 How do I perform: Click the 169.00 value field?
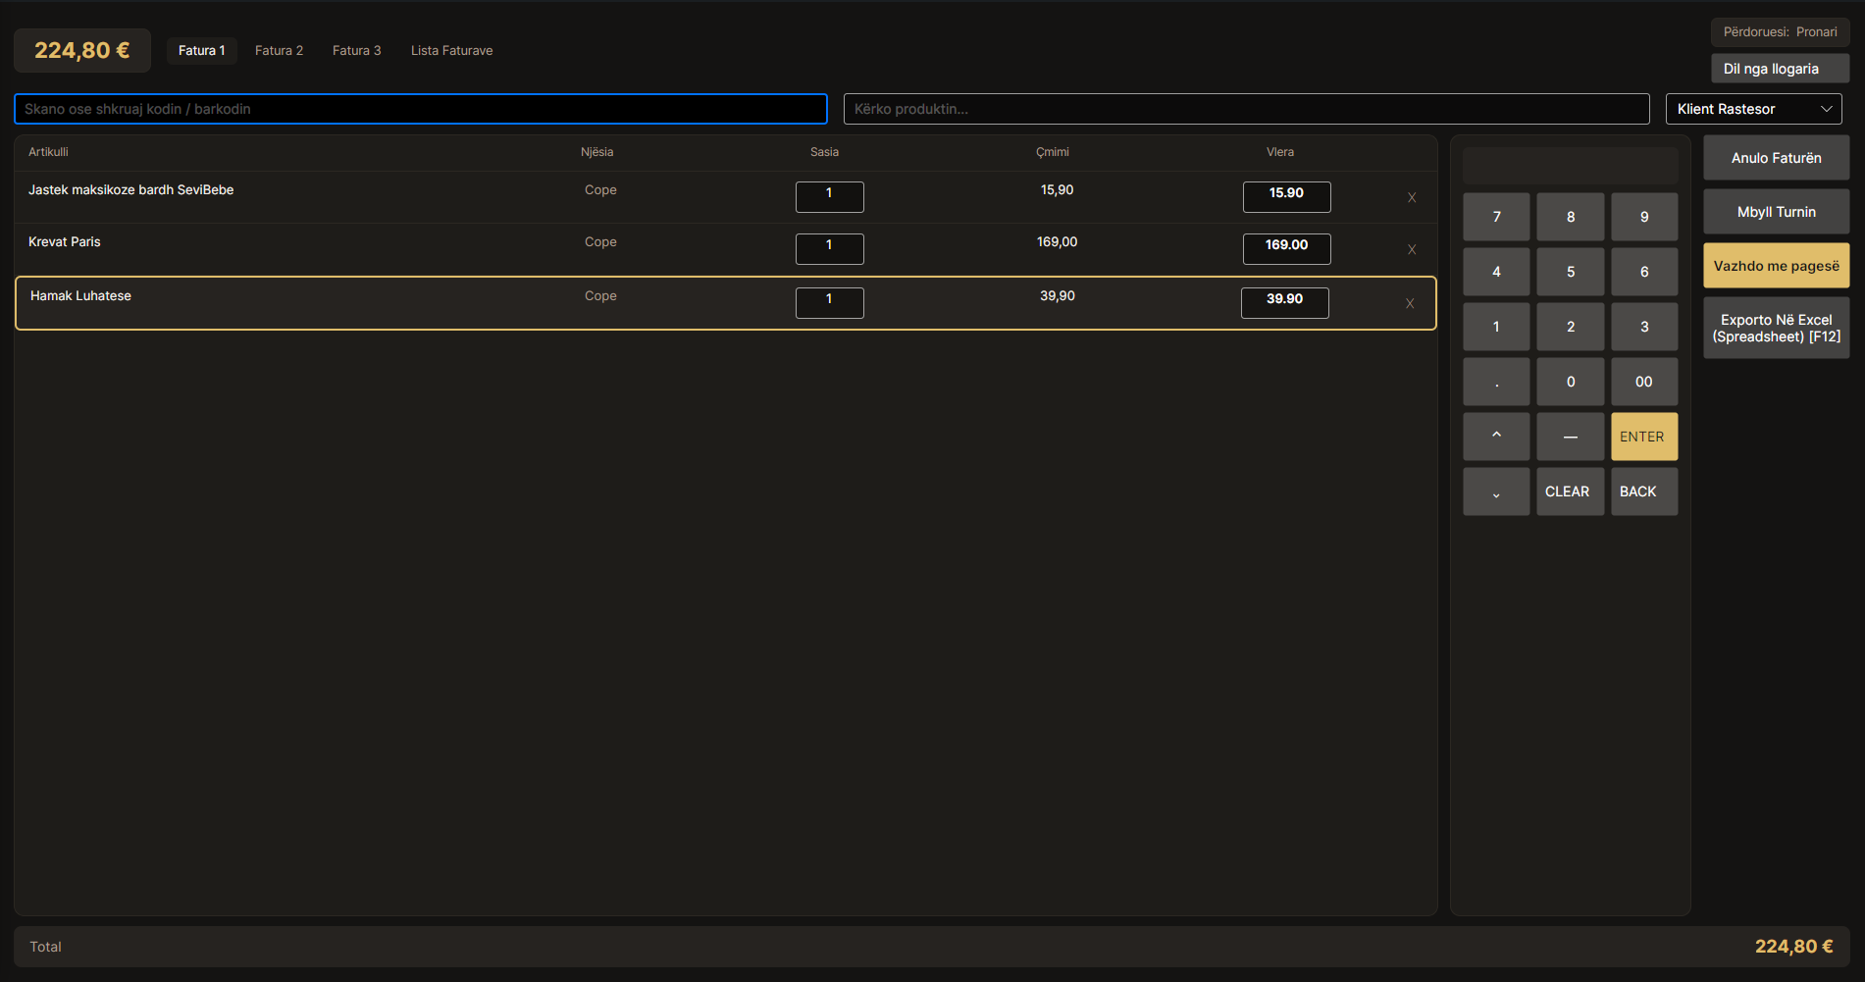(x=1286, y=249)
